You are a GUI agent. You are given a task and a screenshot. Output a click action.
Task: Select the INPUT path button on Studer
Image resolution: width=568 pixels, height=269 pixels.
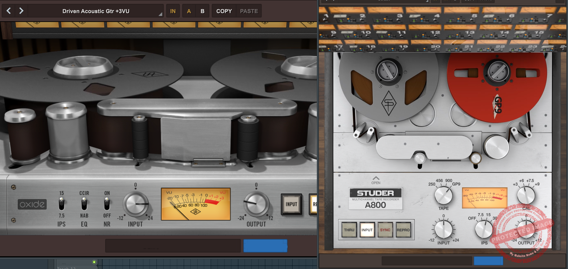click(367, 230)
